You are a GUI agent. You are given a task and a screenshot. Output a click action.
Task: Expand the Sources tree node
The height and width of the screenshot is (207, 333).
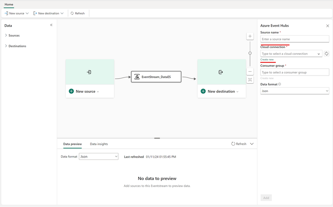(6, 35)
